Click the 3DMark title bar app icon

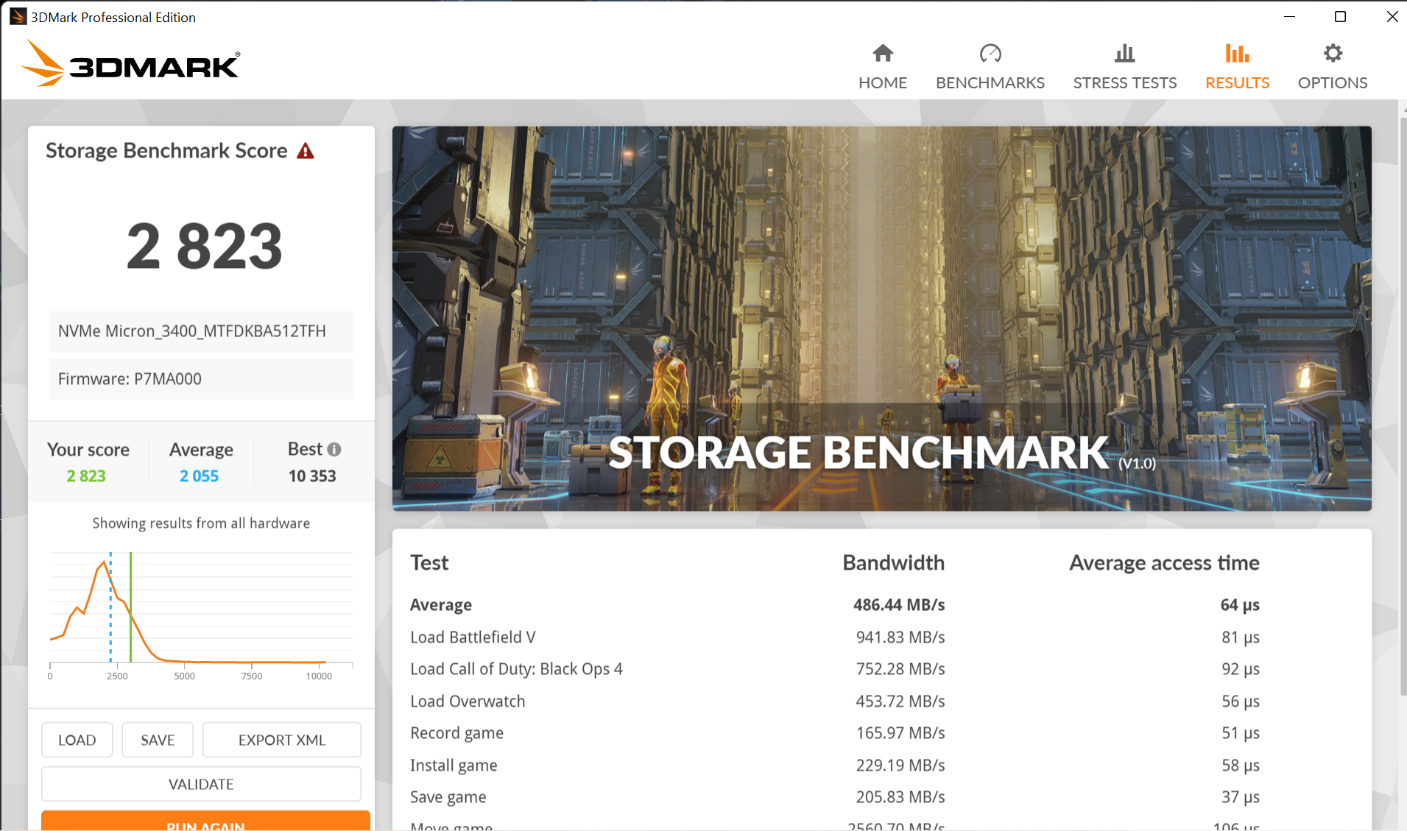pyautogui.click(x=18, y=16)
